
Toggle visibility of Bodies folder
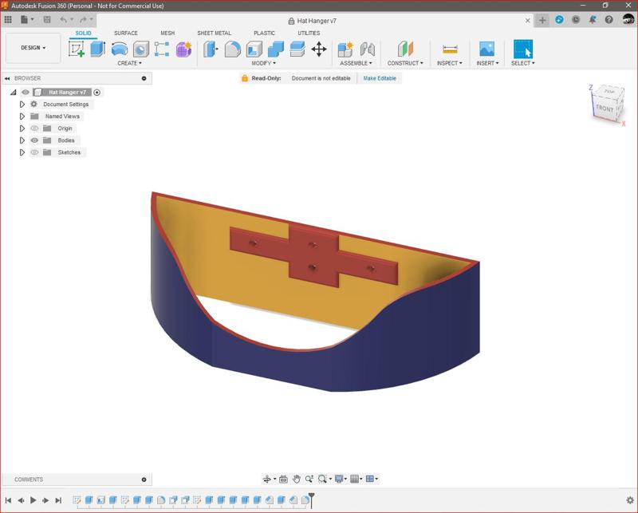coord(34,140)
